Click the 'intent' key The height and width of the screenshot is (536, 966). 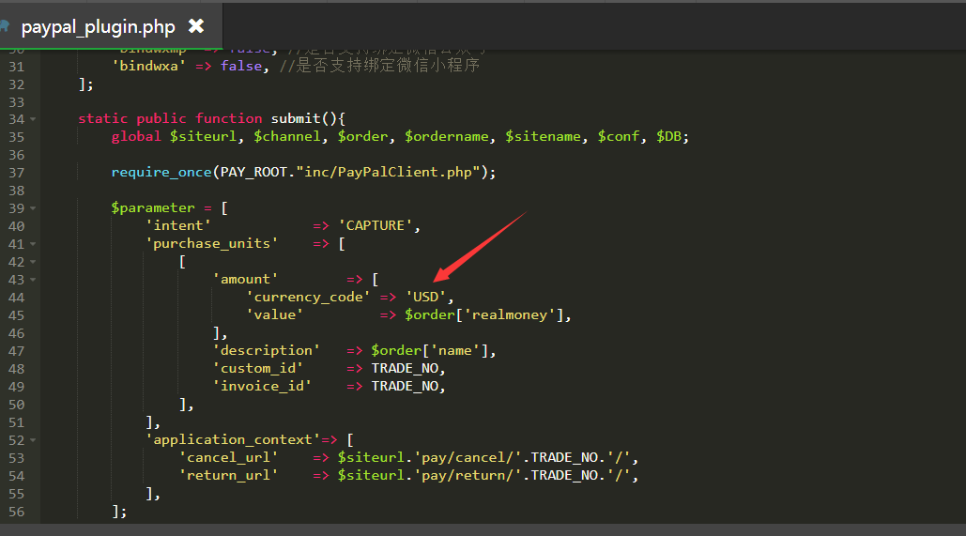pyautogui.click(x=178, y=225)
